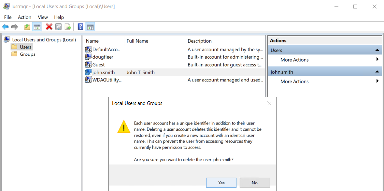This screenshot has width=384, height=191.
Task: Click the red X Delete toolbar icon
Action: click(49, 27)
